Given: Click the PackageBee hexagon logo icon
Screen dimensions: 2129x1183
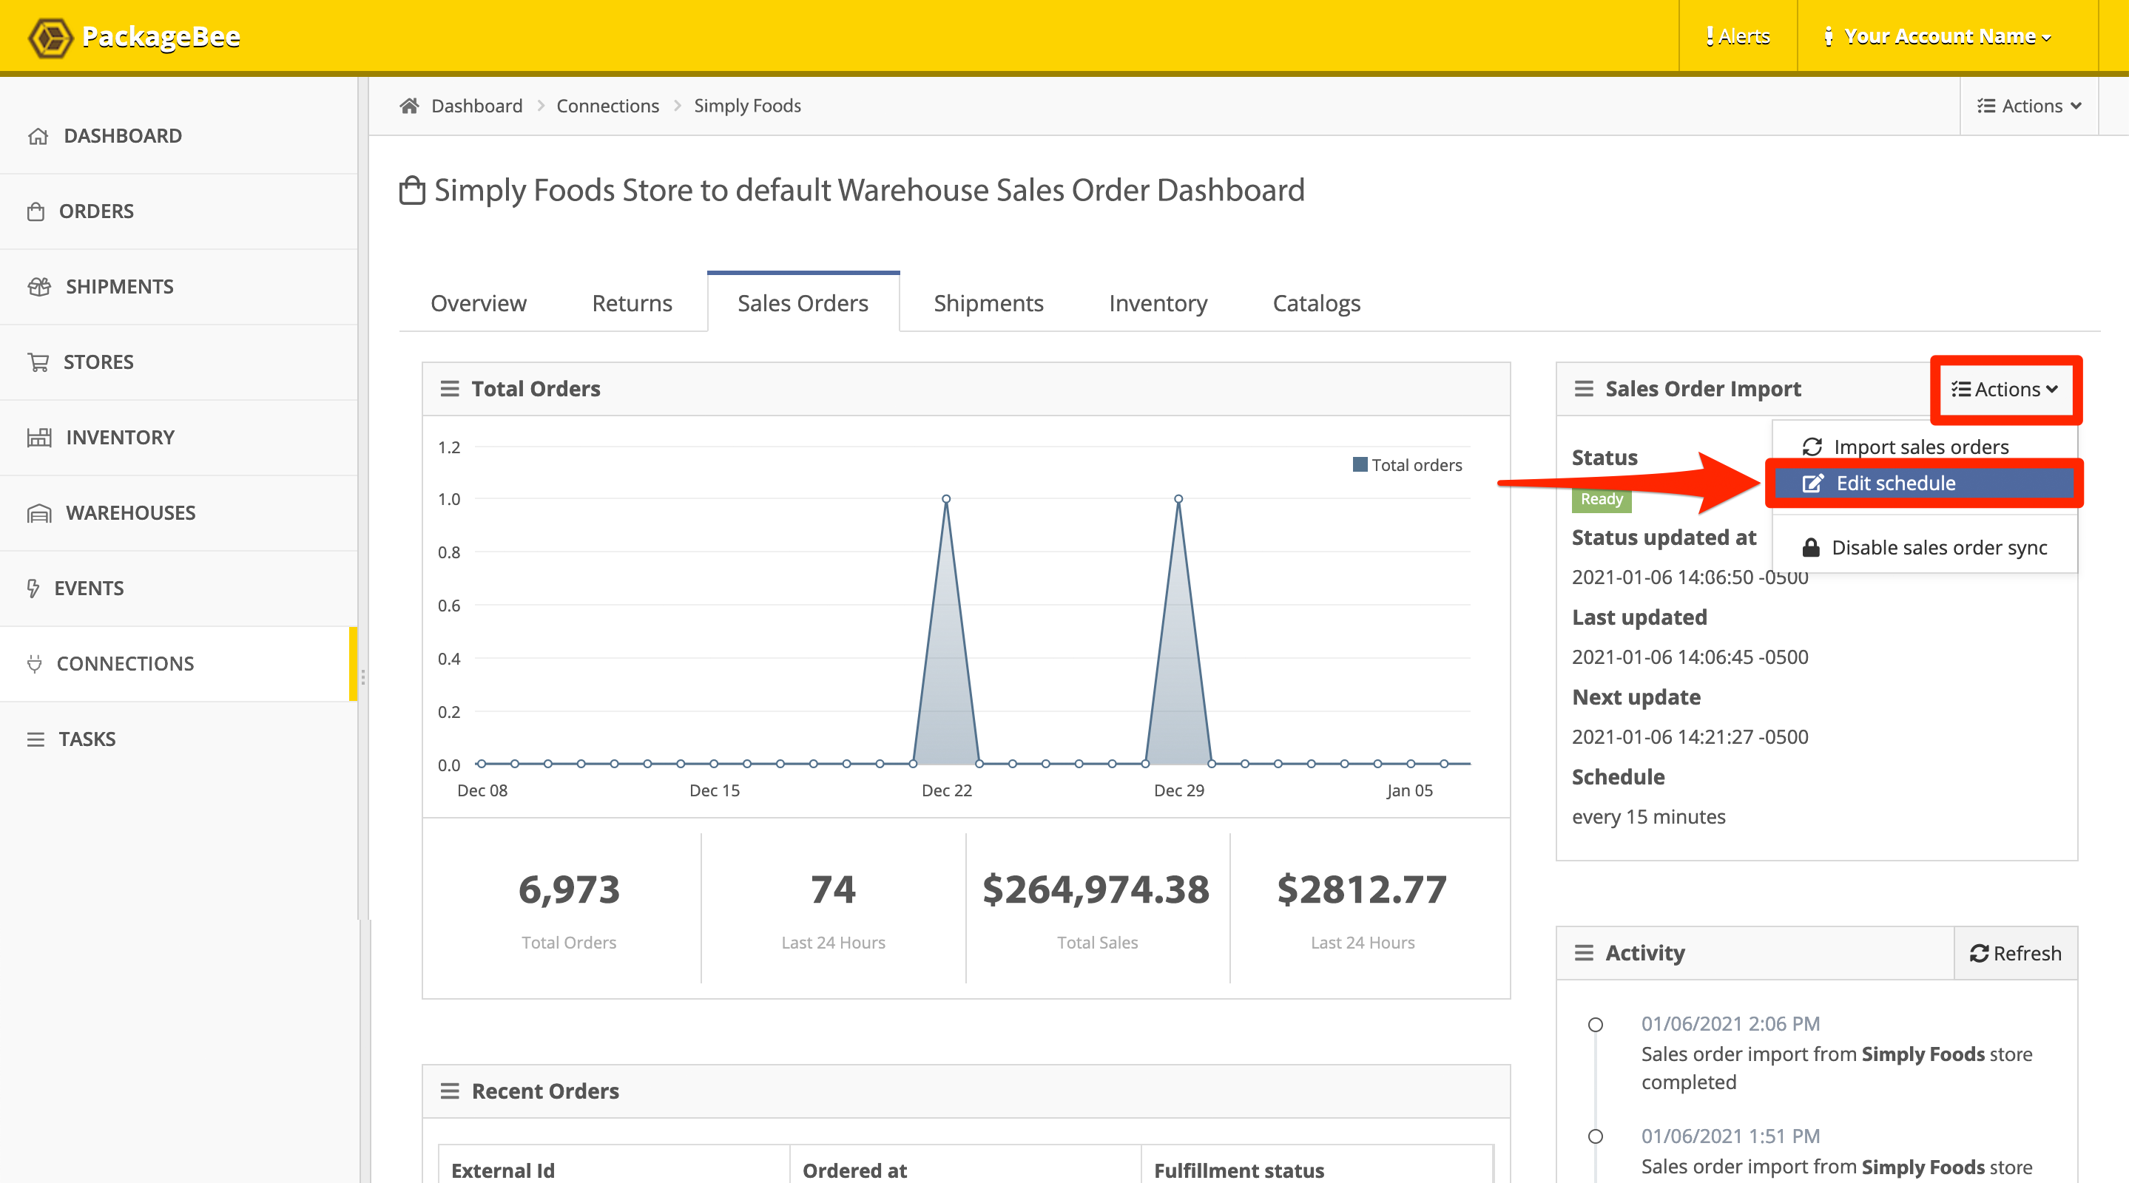Looking at the screenshot, I should point(50,36).
